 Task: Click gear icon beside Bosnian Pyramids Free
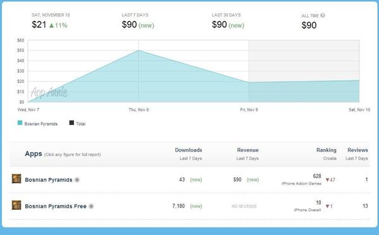coord(91,206)
